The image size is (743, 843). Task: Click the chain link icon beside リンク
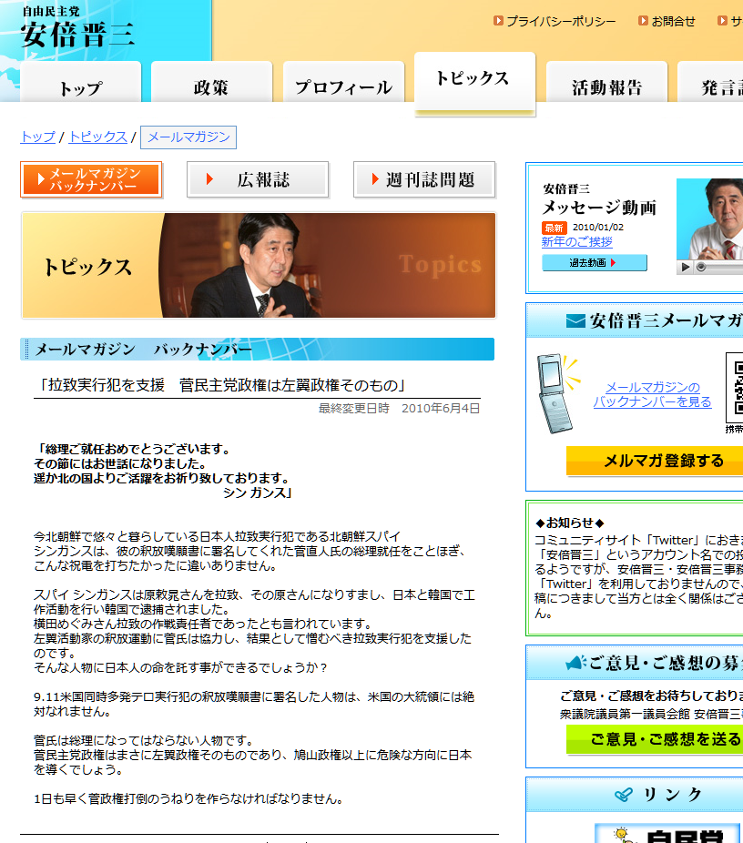tap(624, 795)
